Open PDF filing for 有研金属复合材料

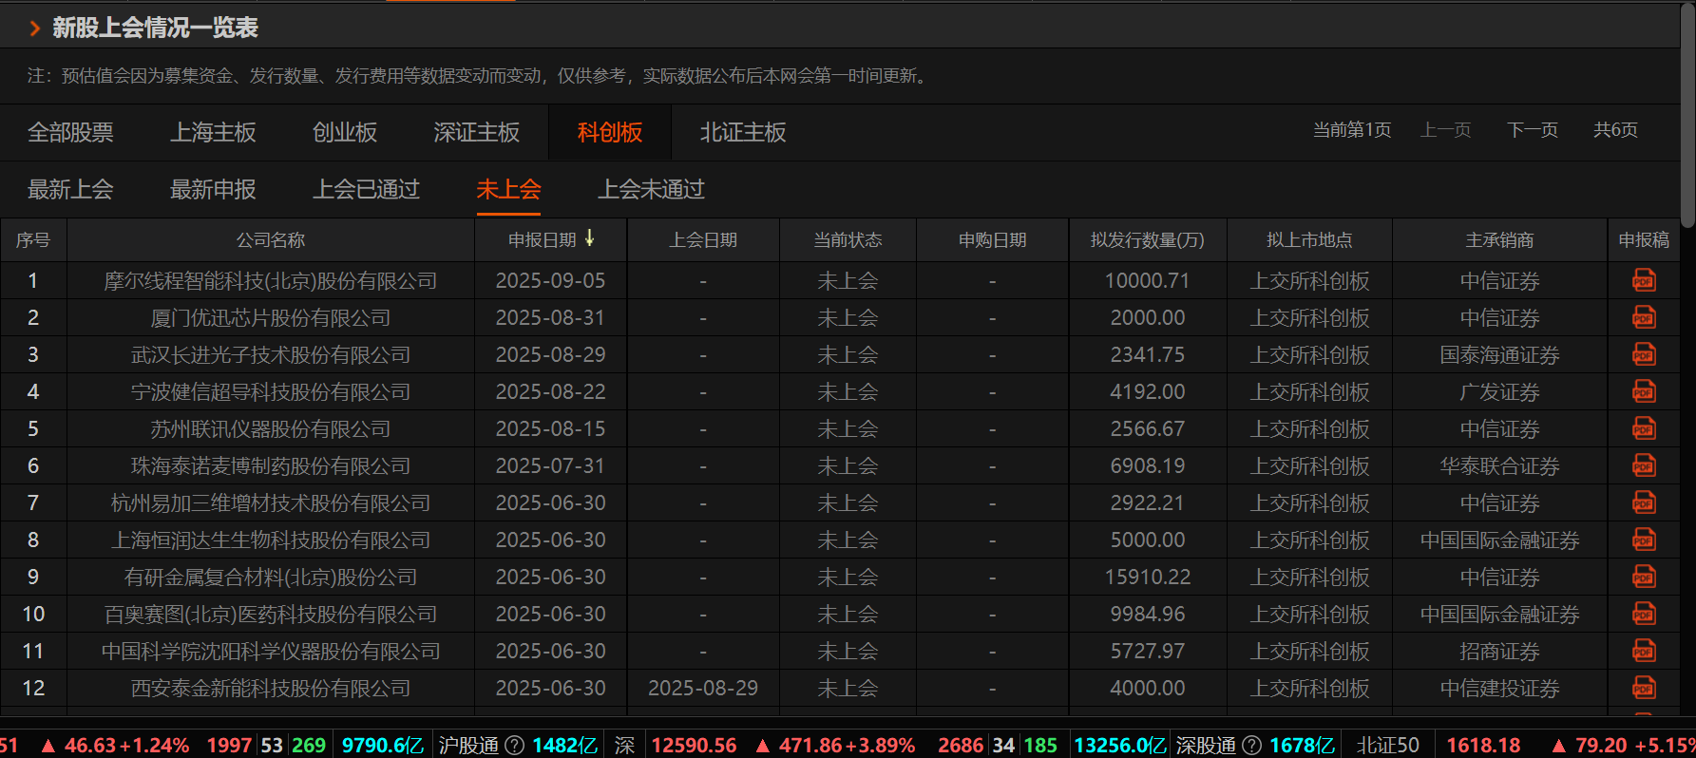pyautogui.click(x=1644, y=577)
